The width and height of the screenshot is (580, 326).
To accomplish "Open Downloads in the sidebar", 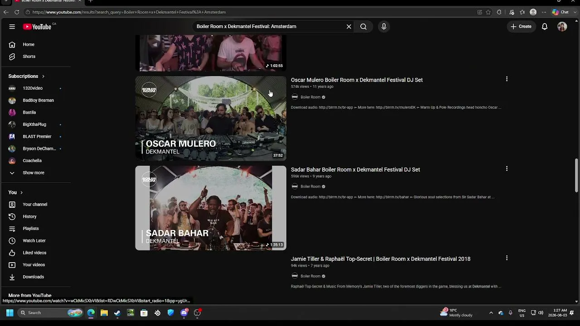I will click(x=35, y=277).
